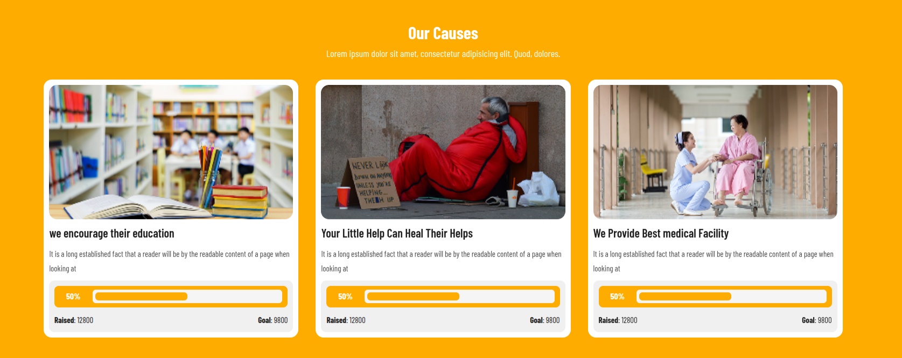Open the library education cause image
902x358 pixels.
click(x=171, y=152)
